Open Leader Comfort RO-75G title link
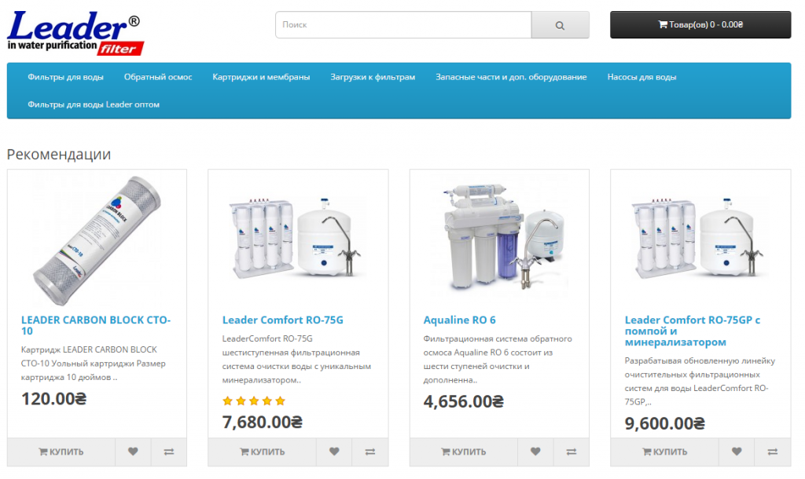 [283, 320]
